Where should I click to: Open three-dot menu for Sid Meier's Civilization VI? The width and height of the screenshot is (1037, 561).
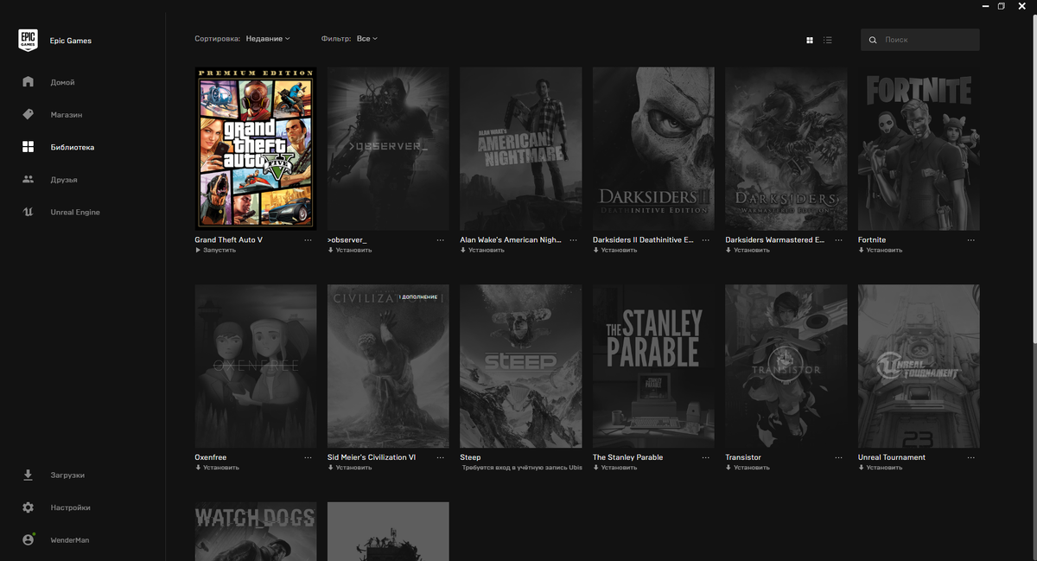point(441,457)
